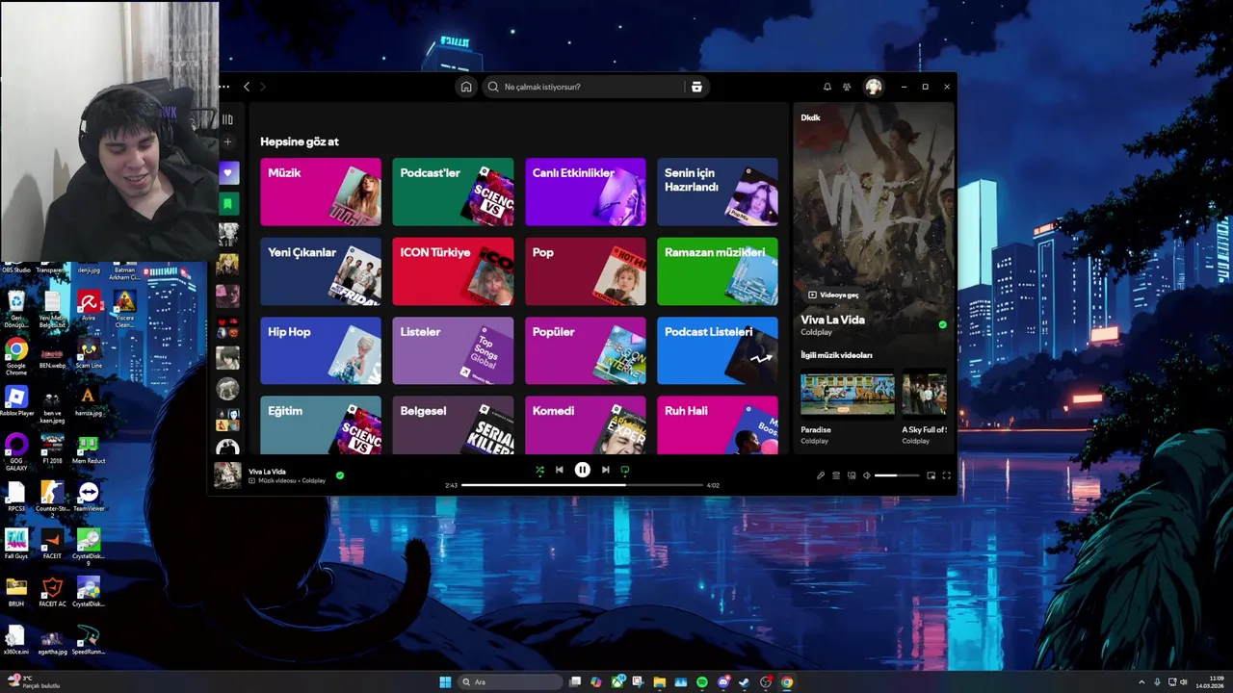Enter full screen mode
1233x693 pixels.
[946, 475]
